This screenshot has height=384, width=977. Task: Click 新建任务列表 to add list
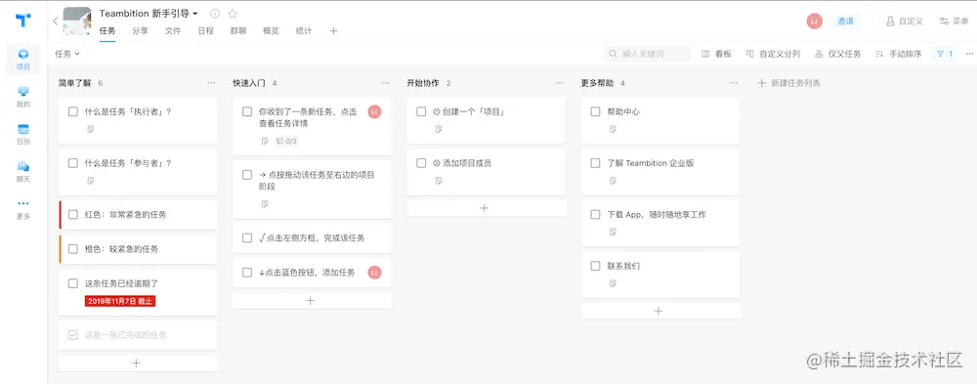(788, 83)
